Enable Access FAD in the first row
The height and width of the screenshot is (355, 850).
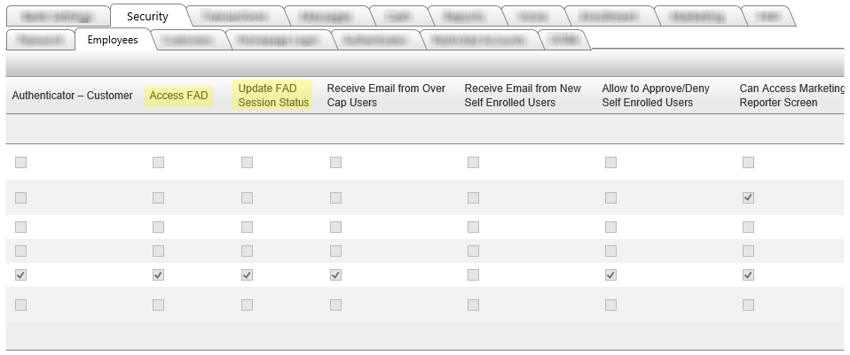pos(158,162)
